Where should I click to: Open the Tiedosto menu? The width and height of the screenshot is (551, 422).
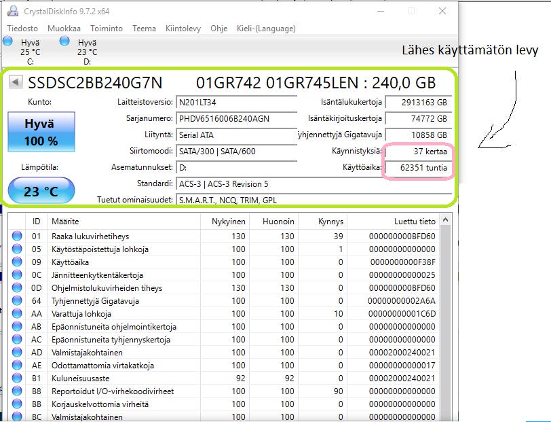[22, 29]
